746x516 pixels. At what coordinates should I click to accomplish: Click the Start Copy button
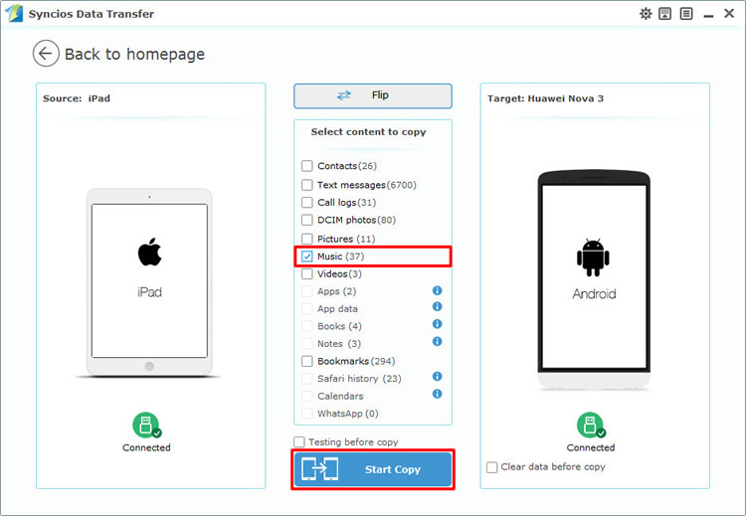coord(373,469)
